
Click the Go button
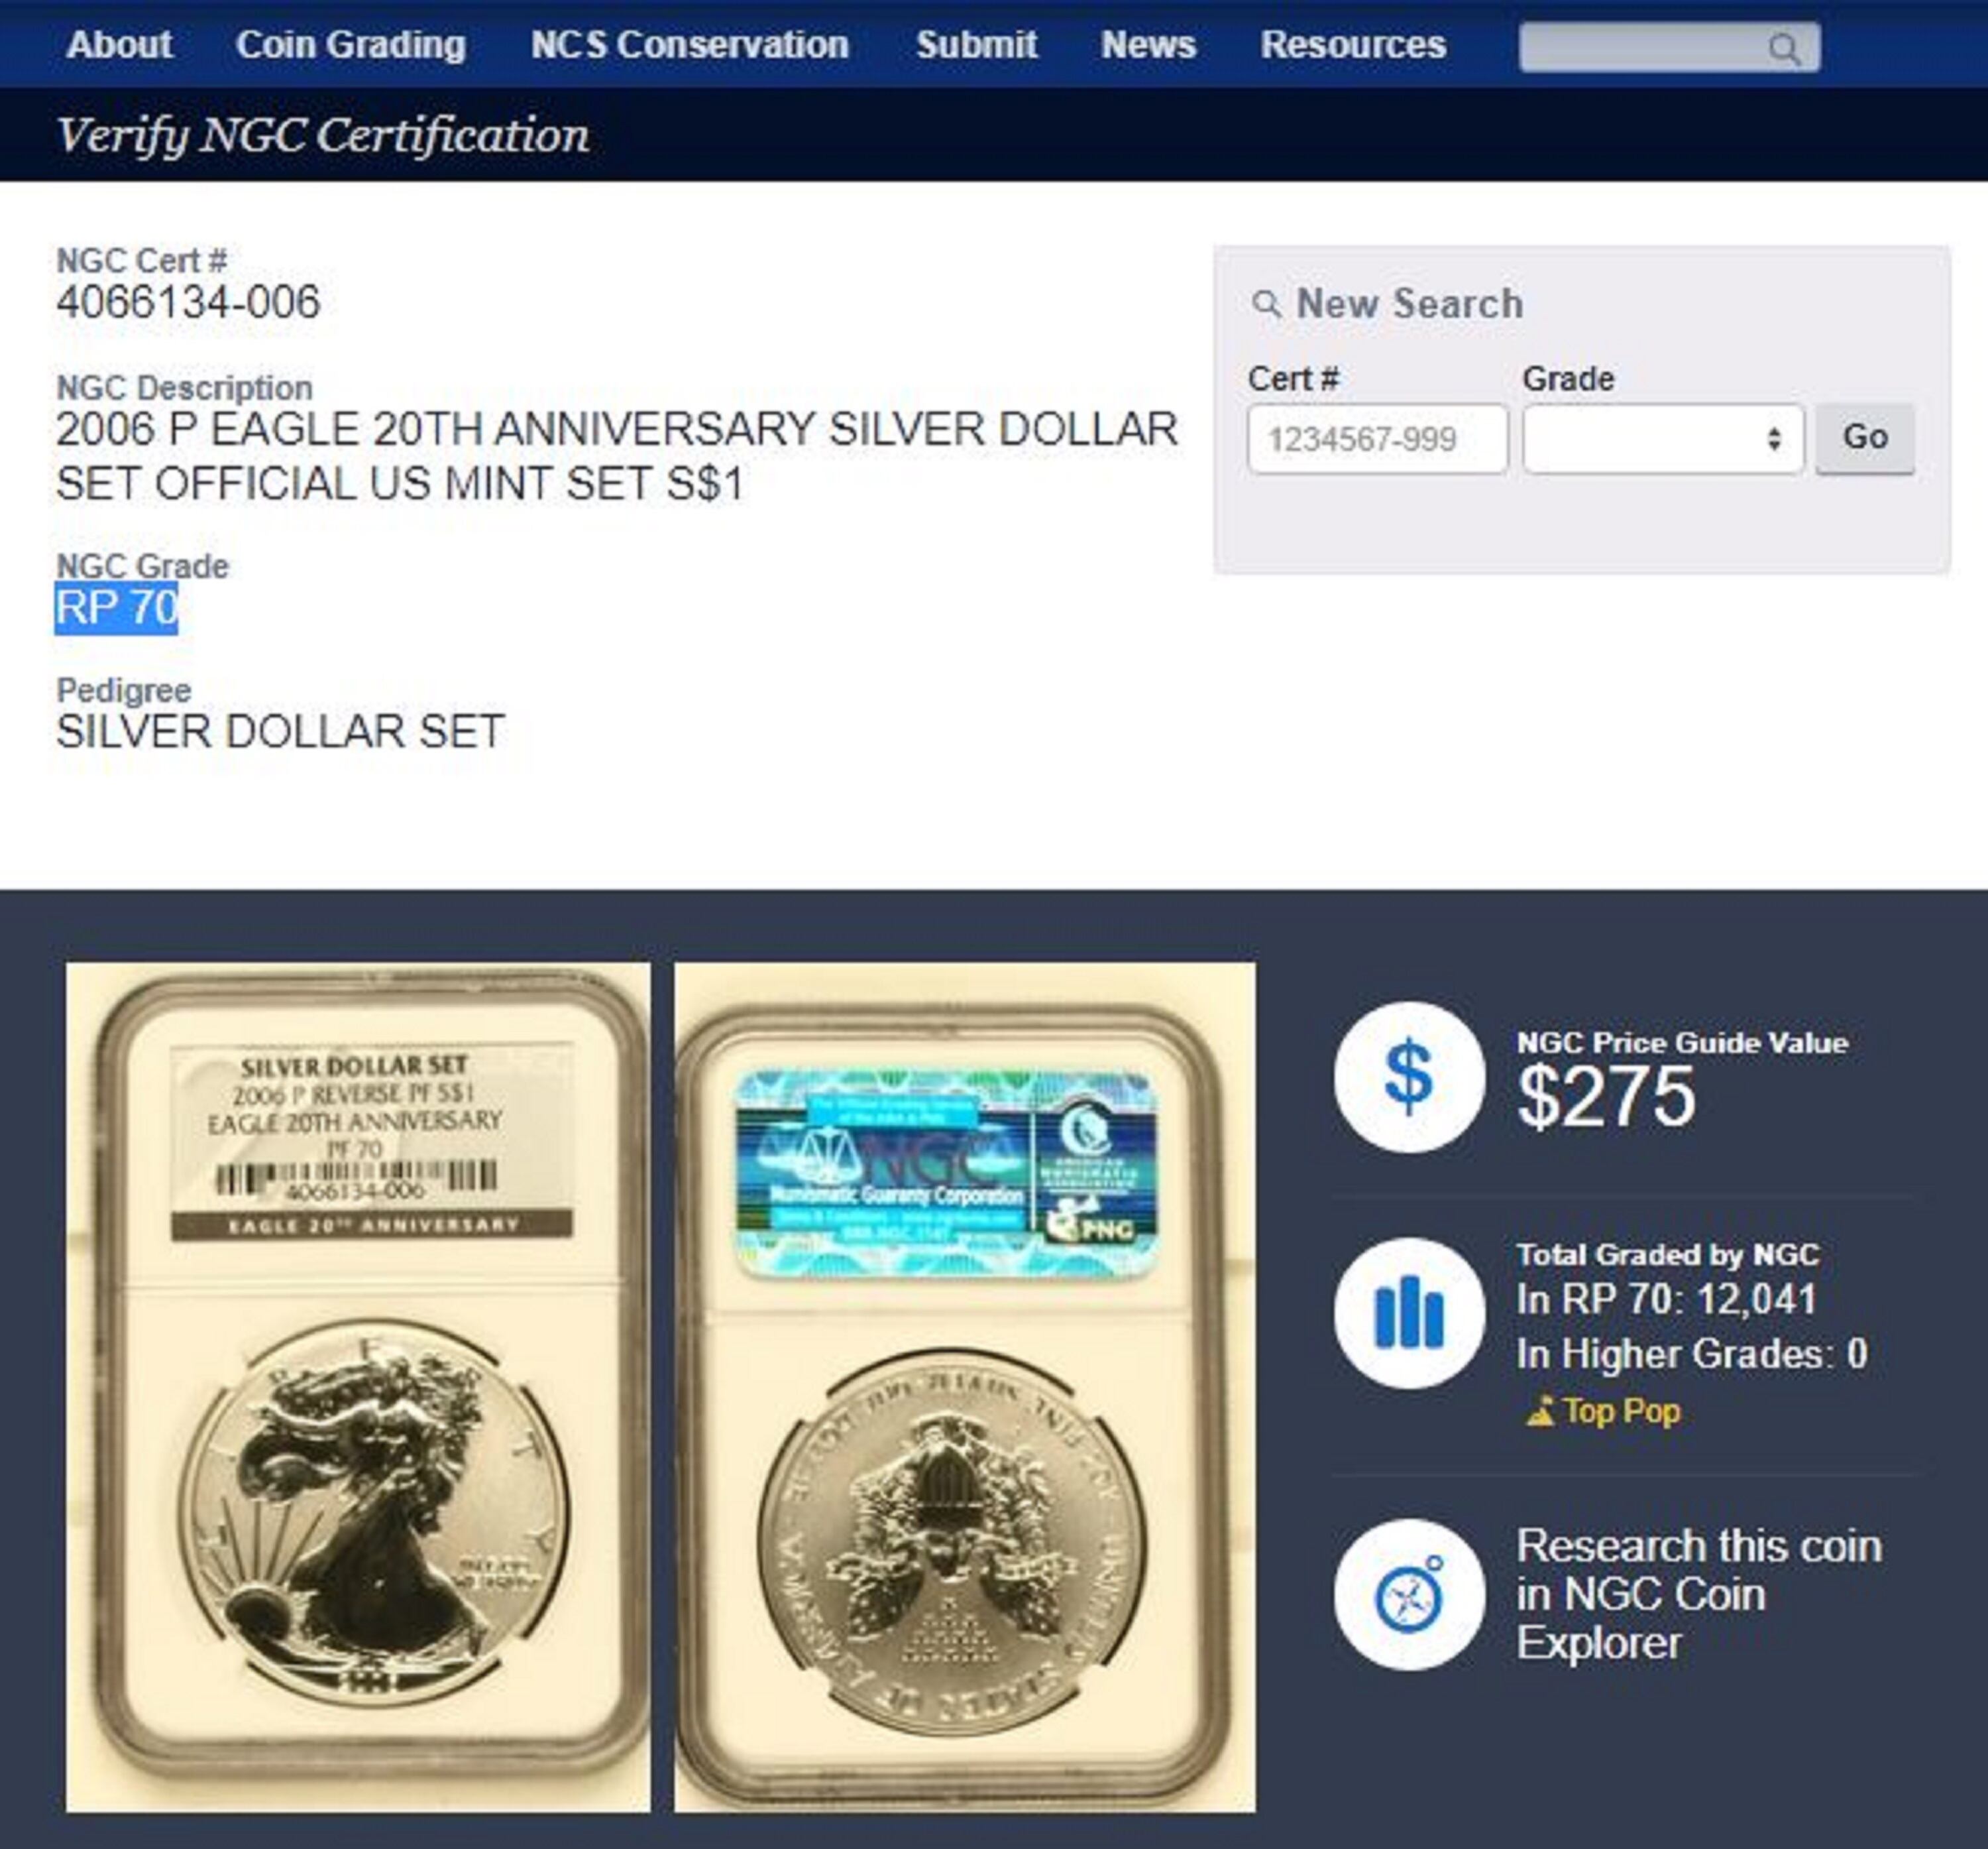1865,438
